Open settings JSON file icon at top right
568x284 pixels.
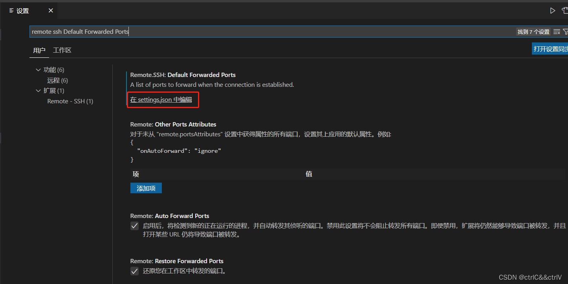[x=565, y=11]
